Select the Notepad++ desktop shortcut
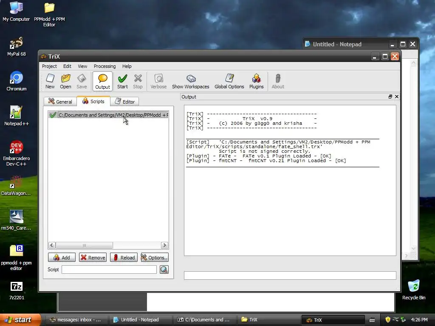The height and width of the screenshot is (326, 435). click(17, 116)
